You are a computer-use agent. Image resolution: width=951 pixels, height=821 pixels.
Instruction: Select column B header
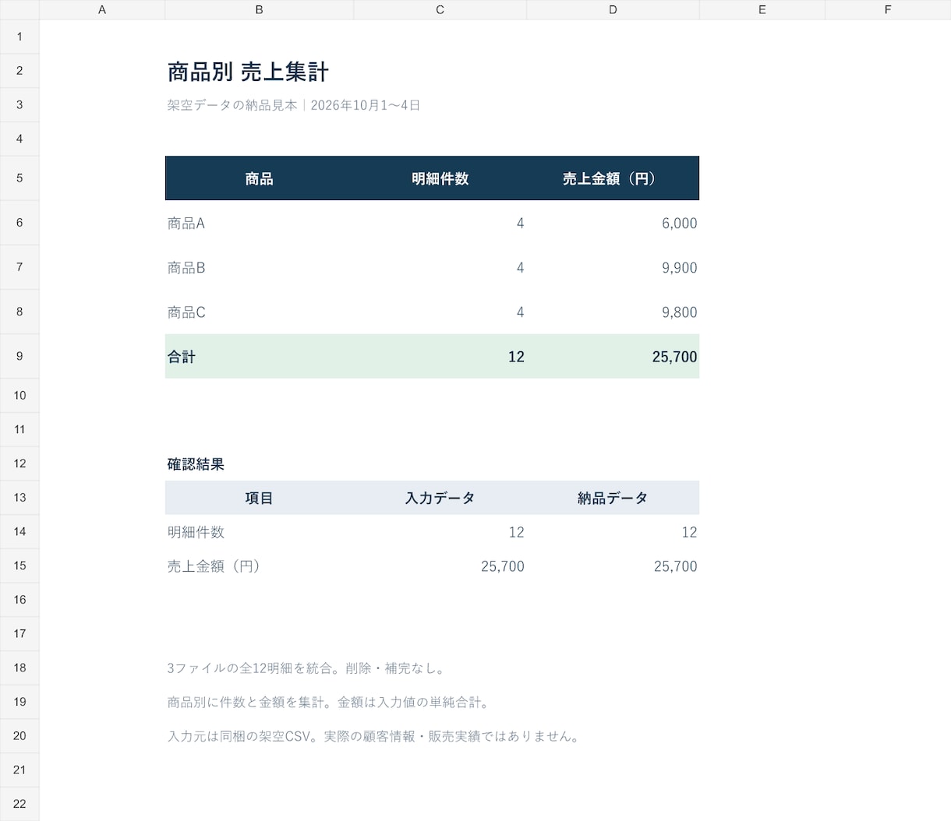tap(259, 9)
